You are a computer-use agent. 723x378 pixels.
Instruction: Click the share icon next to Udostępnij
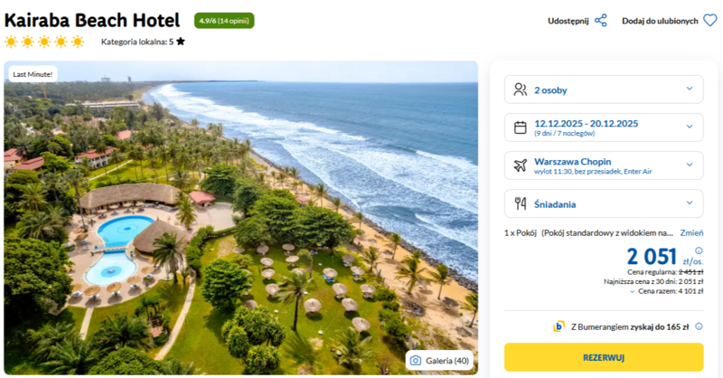tap(601, 20)
